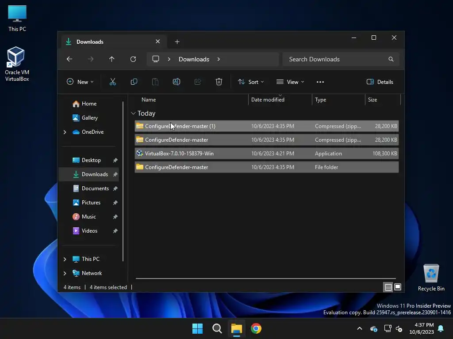Expand OneDrive in the navigation pane
The image size is (453, 339).
tap(65, 132)
